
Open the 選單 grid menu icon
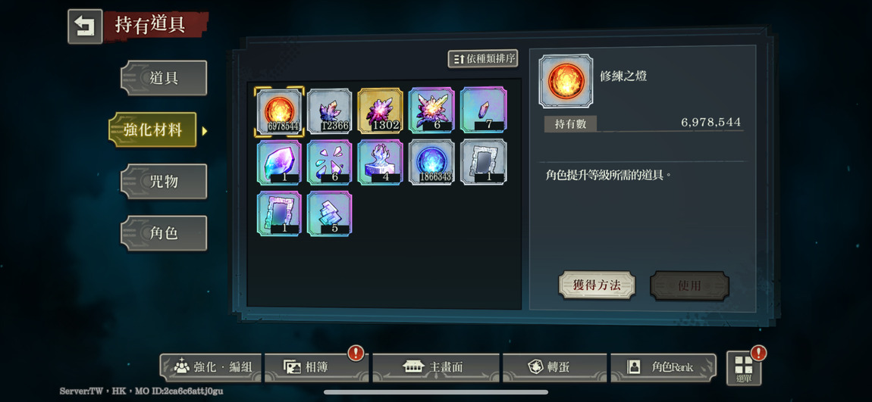pyautogui.click(x=744, y=368)
